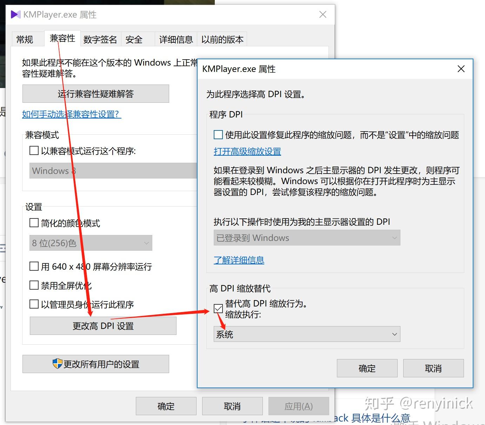Open the 8 位(256)色 color dropdown
Viewport: 485px width, 425px height.
click(x=91, y=243)
